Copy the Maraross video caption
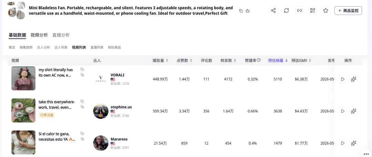Screen dimensions: 372x157 82,134
